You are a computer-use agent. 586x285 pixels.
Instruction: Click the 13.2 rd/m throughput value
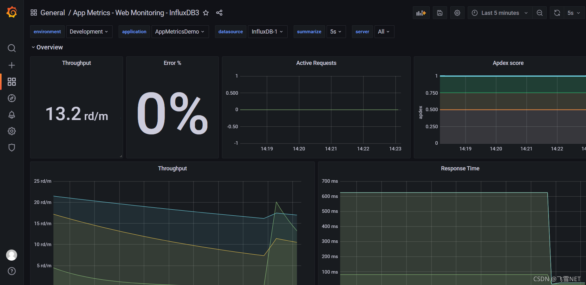tap(77, 114)
